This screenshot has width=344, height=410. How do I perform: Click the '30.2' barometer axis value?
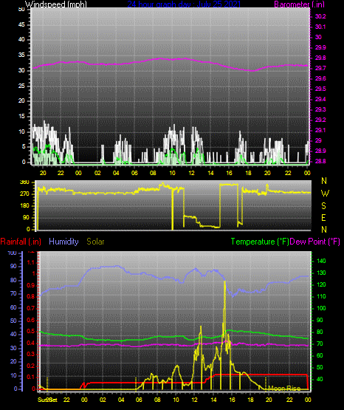tap(320, 16)
